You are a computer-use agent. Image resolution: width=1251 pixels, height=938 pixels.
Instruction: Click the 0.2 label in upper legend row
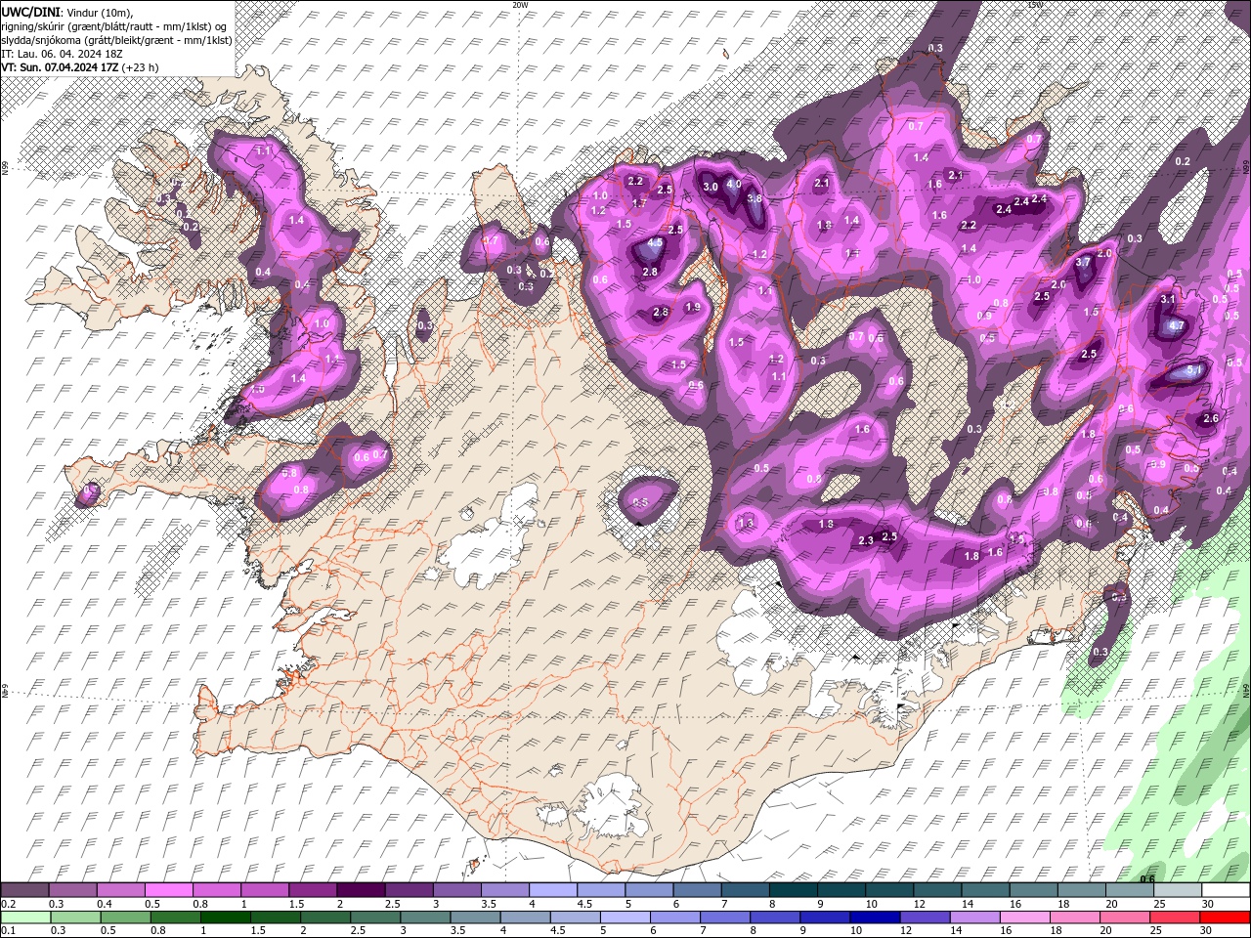pos(7,905)
